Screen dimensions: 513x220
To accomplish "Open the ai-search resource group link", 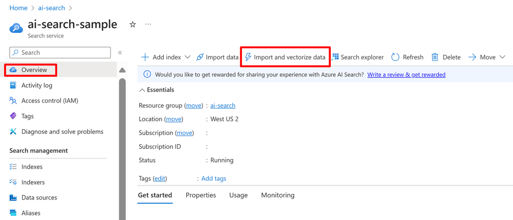I will coord(223,106).
